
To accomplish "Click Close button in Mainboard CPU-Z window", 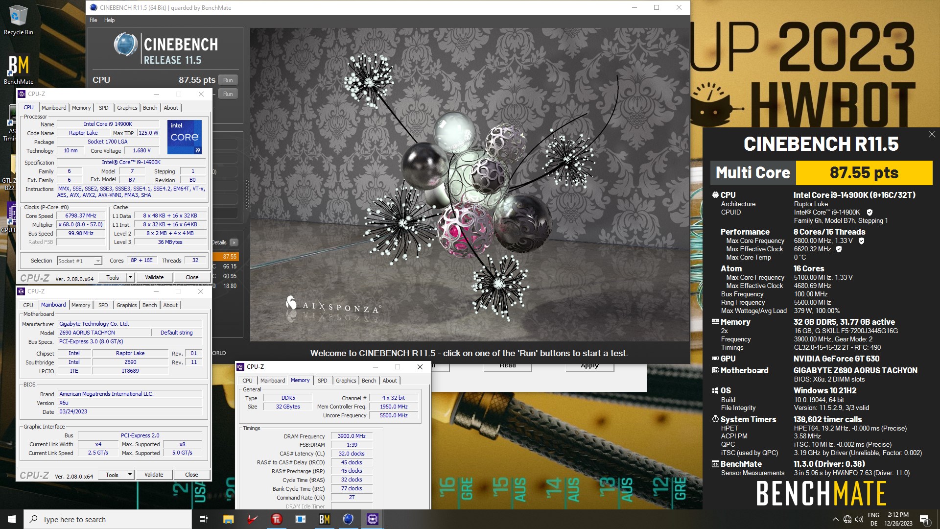I will [191, 475].
